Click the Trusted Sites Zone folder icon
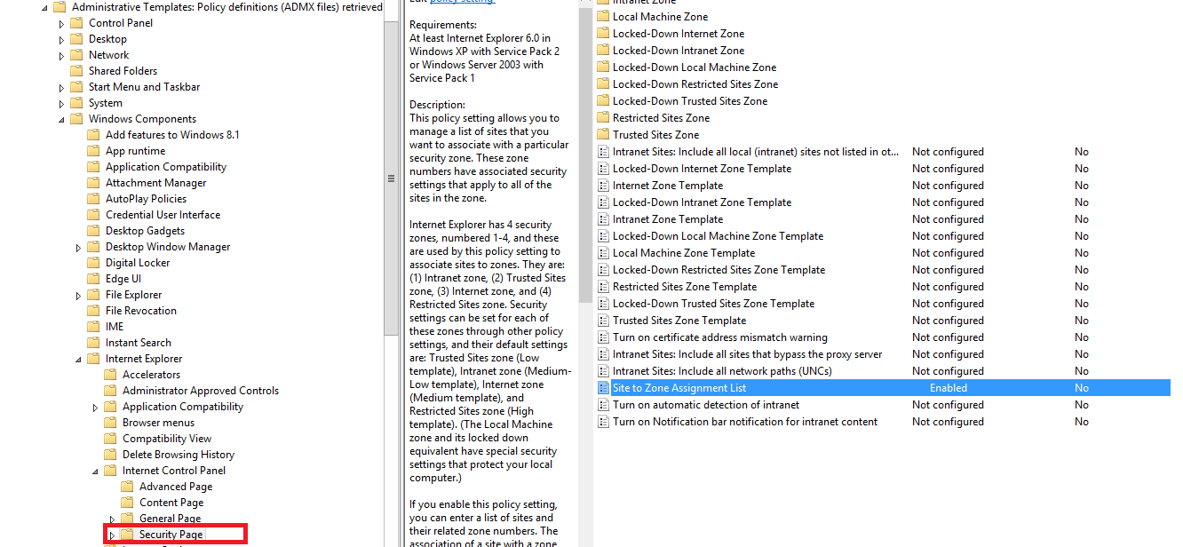This screenshot has width=1183, height=547. (x=603, y=135)
